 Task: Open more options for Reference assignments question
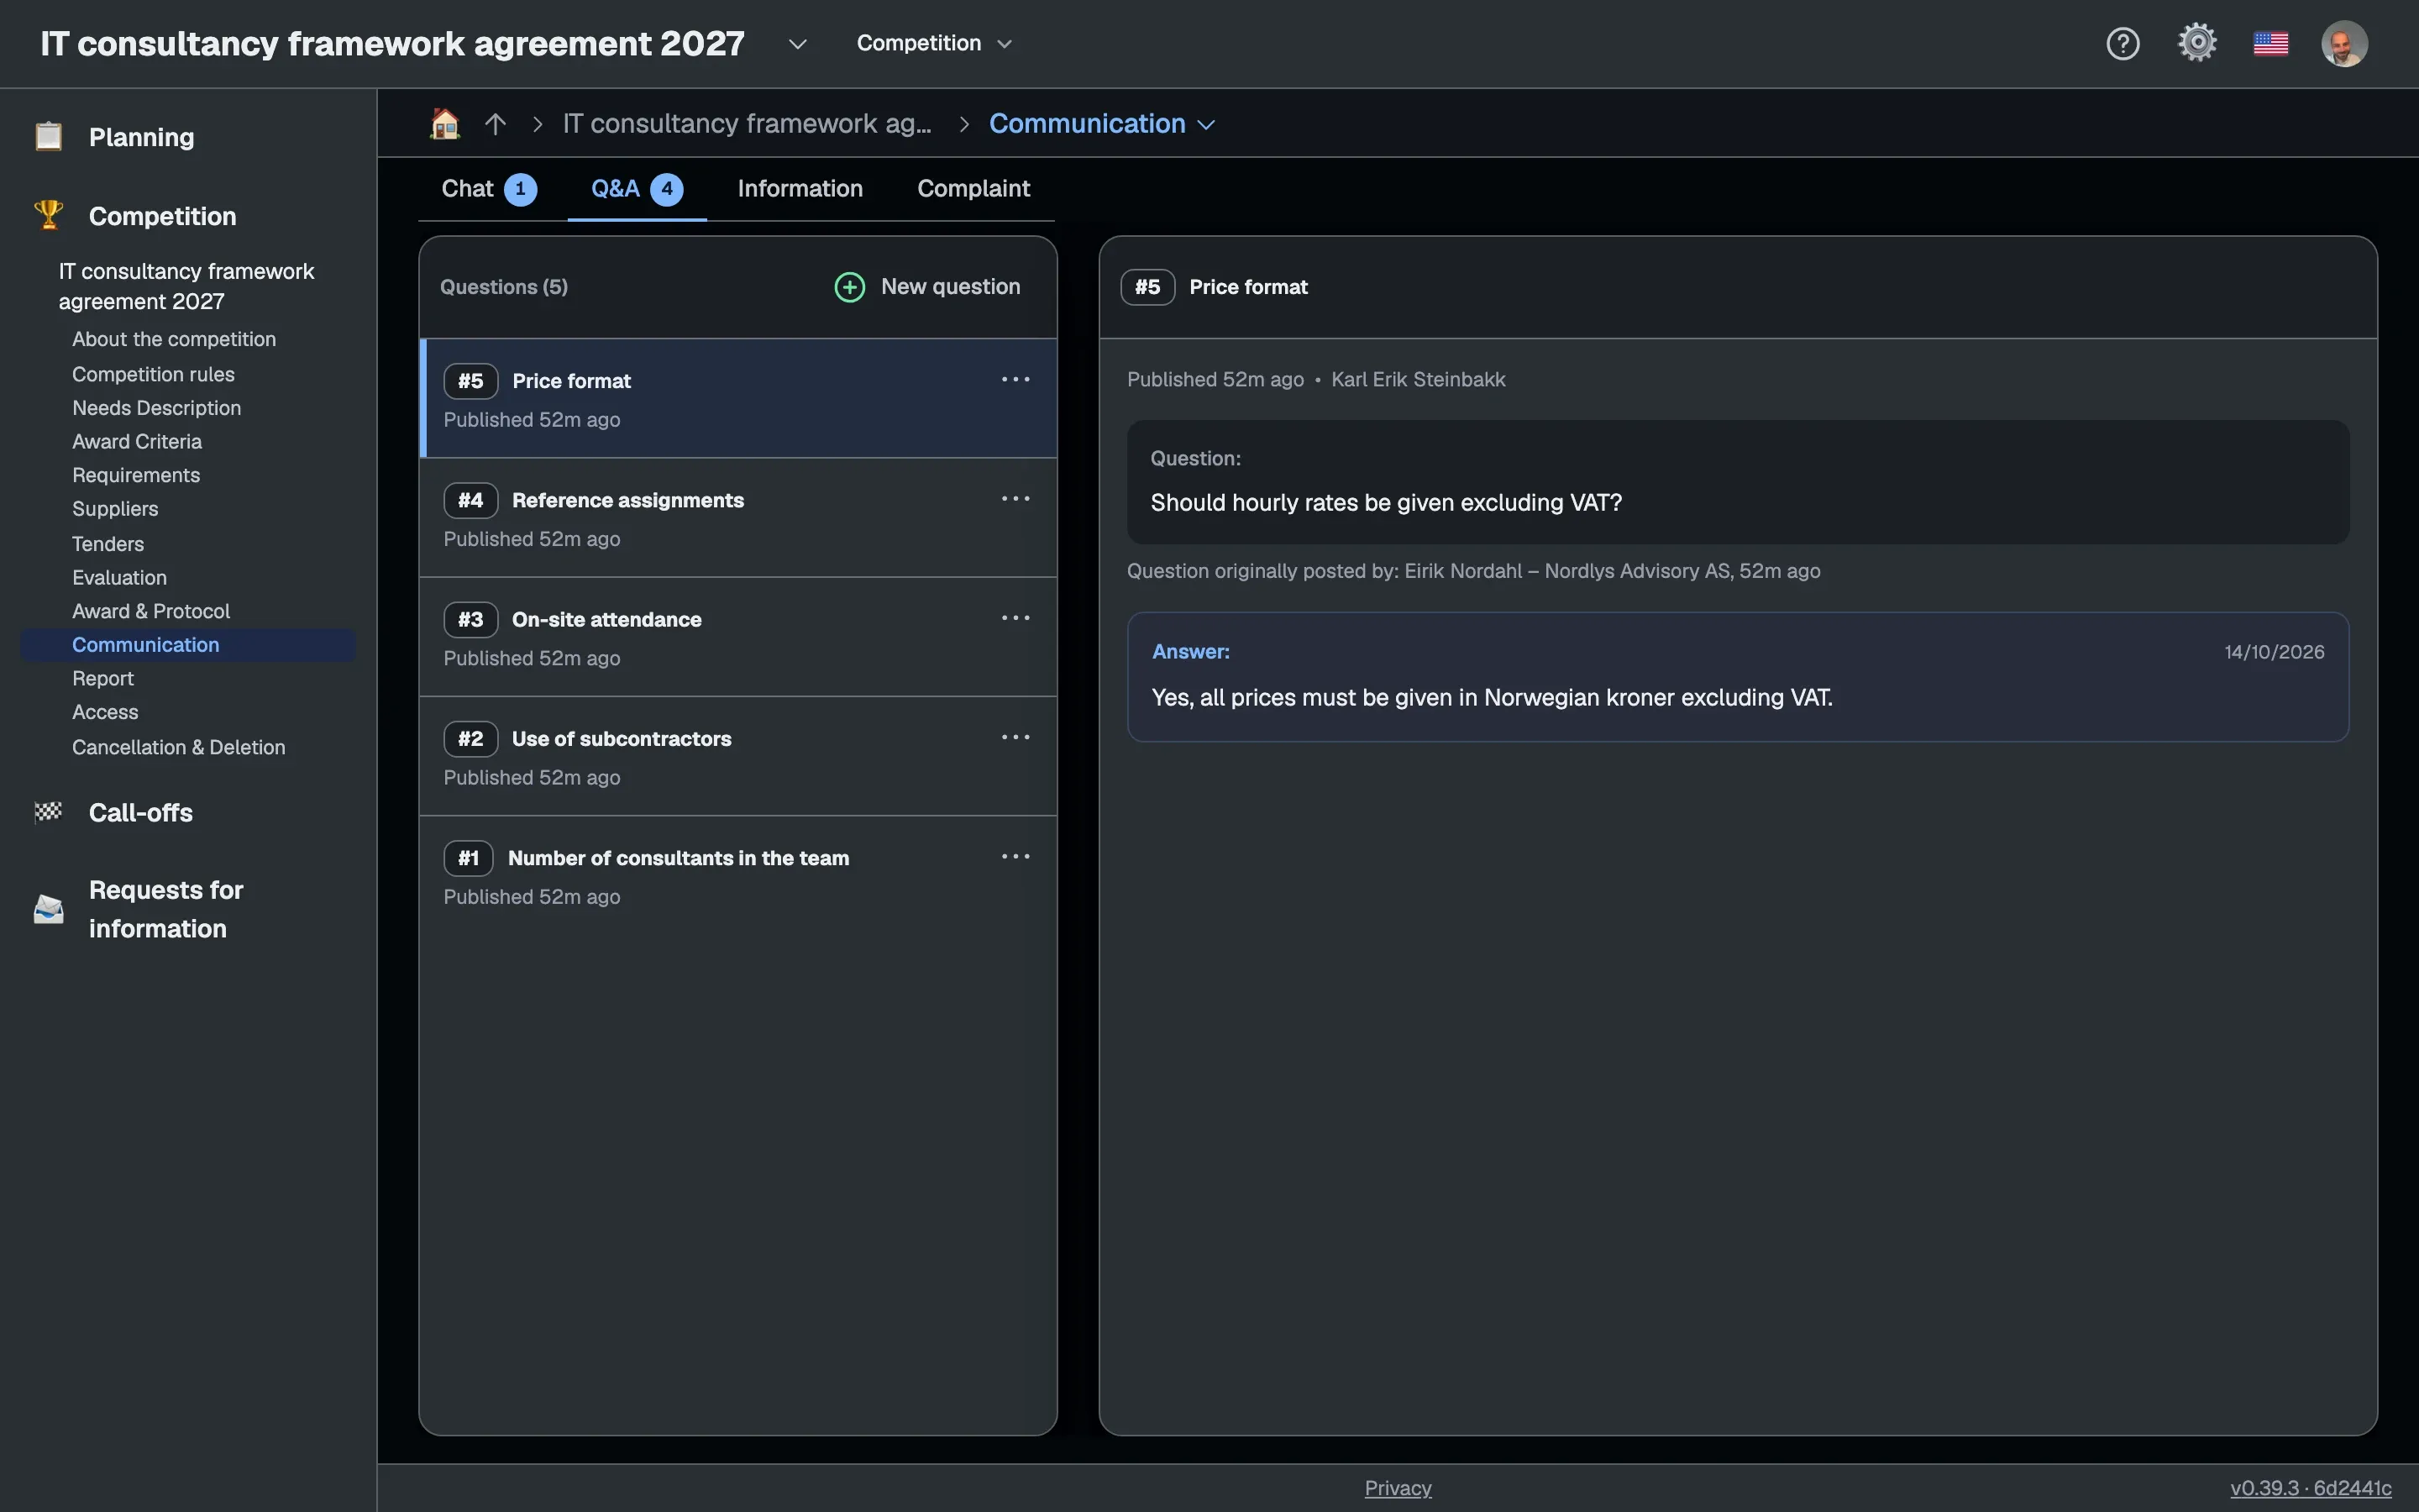coord(1015,499)
